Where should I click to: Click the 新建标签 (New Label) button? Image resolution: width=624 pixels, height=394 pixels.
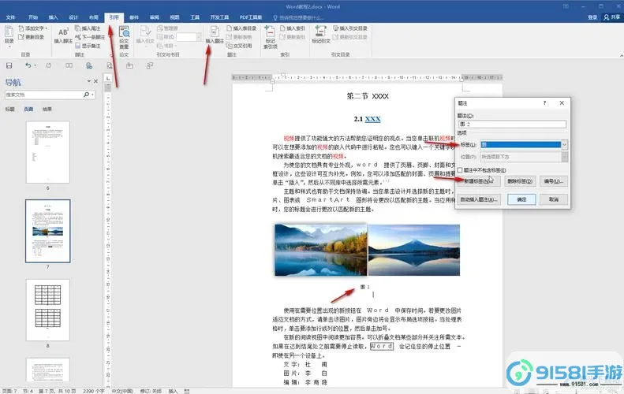coord(478,181)
